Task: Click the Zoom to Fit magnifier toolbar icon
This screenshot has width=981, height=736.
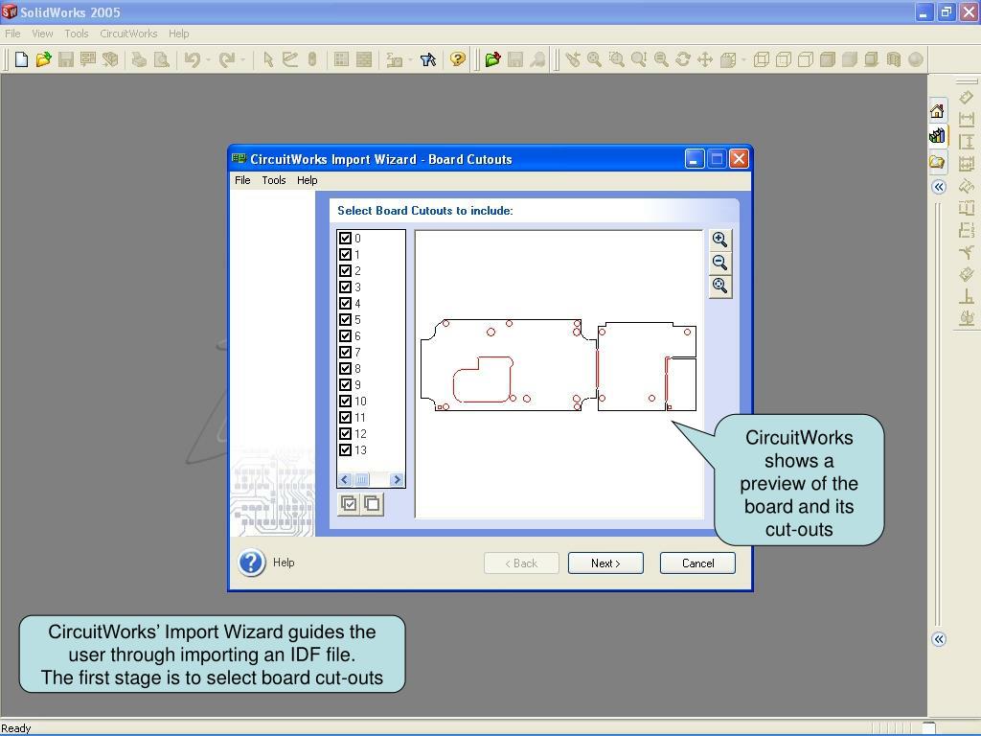Action: [594, 59]
